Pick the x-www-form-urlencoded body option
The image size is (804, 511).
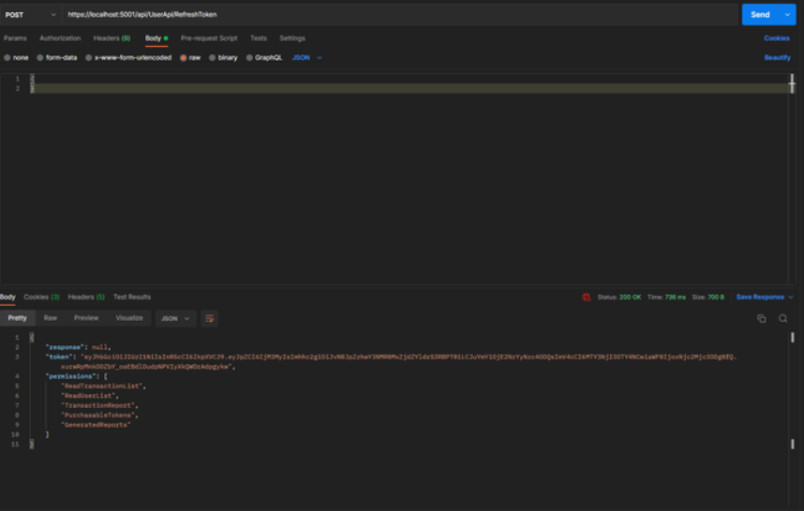[89, 58]
